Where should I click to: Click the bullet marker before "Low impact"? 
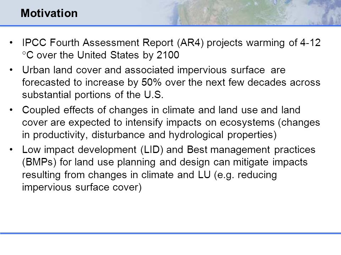[x=11, y=150]
